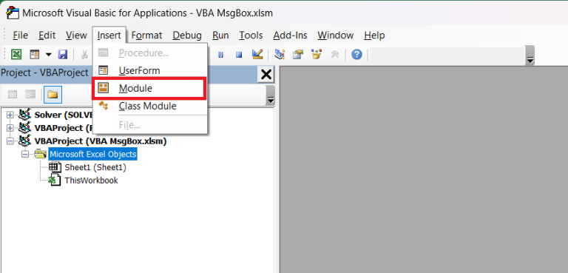Open the Project Explorer toolbar icon
This screenshot has height=273, width=568.
point(280,55)
